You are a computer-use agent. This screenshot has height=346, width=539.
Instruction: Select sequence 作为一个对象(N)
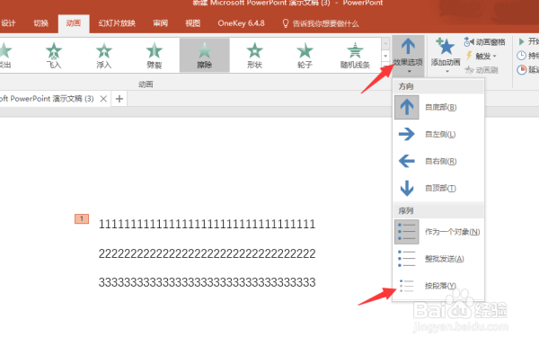pyautogui.click(x=438, y=232)
